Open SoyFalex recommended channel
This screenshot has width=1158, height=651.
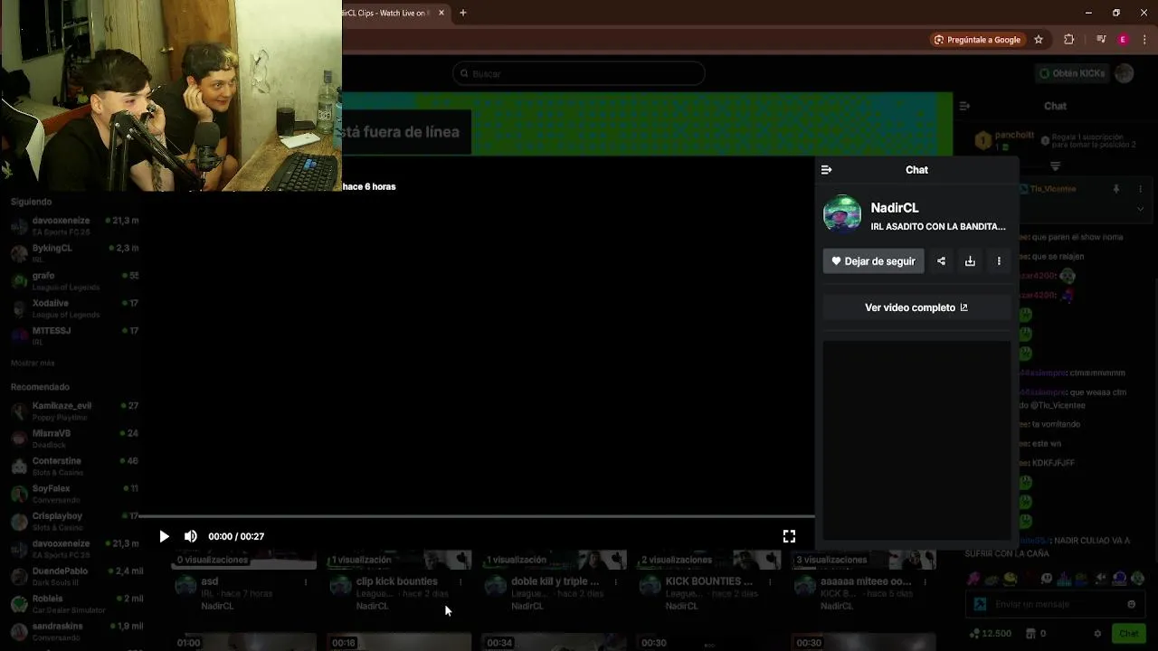[x=75, y=494]
